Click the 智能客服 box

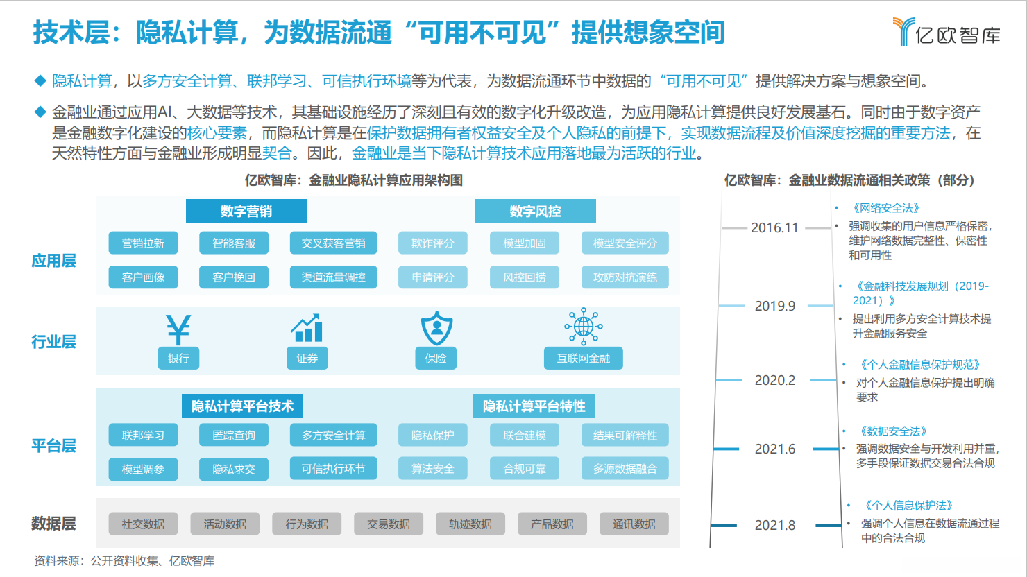pyautogui.click(x=234, y=243)
